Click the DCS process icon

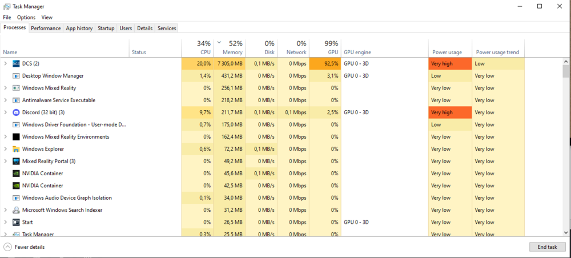(x=16, y=63)
